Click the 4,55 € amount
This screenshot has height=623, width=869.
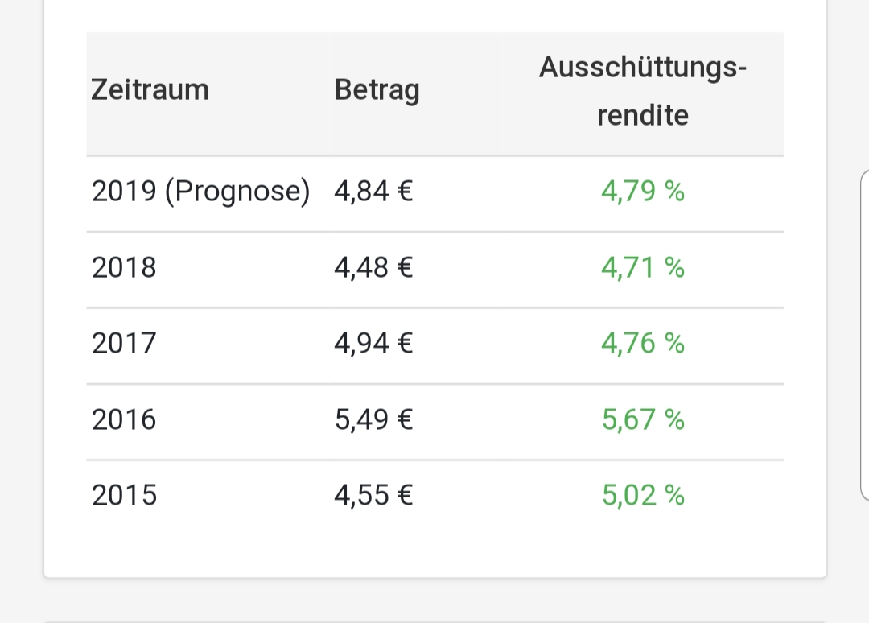tap(373, 495)
